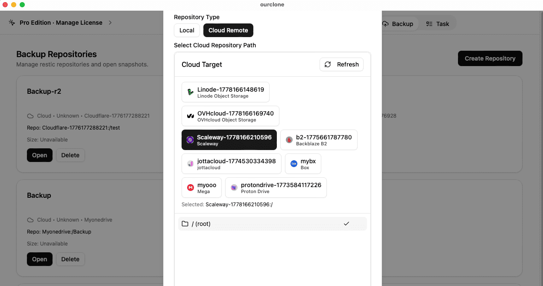The width and height of the screenshot is (543, 286).
Task: Choose protondrive-1773584117226 target
Action: (x=276, y=188)
